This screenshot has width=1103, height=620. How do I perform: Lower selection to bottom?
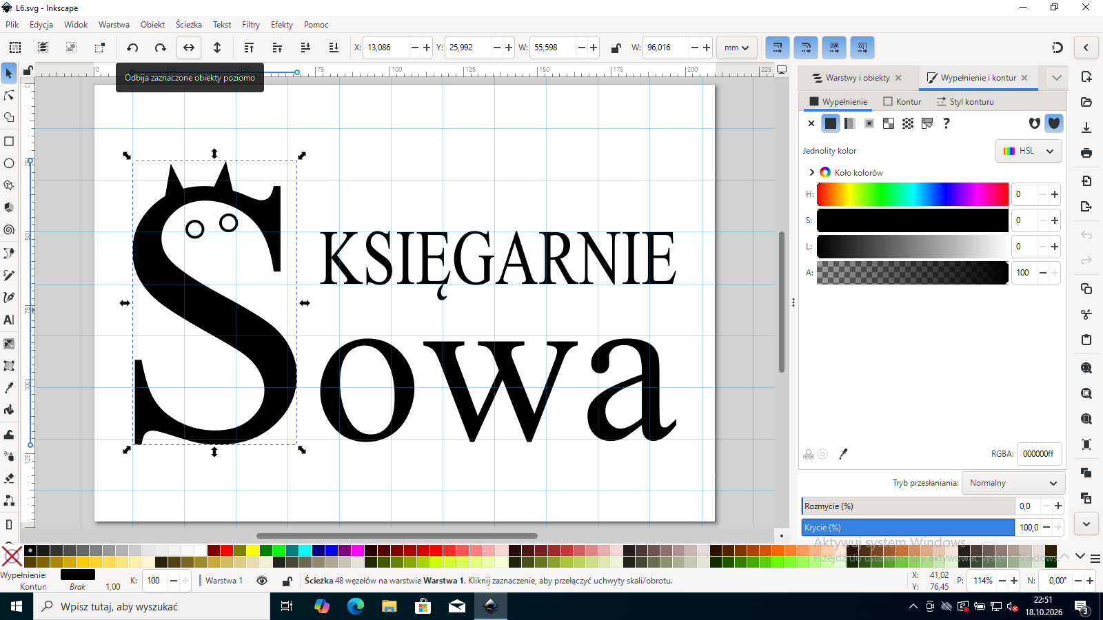coord(334,48)
